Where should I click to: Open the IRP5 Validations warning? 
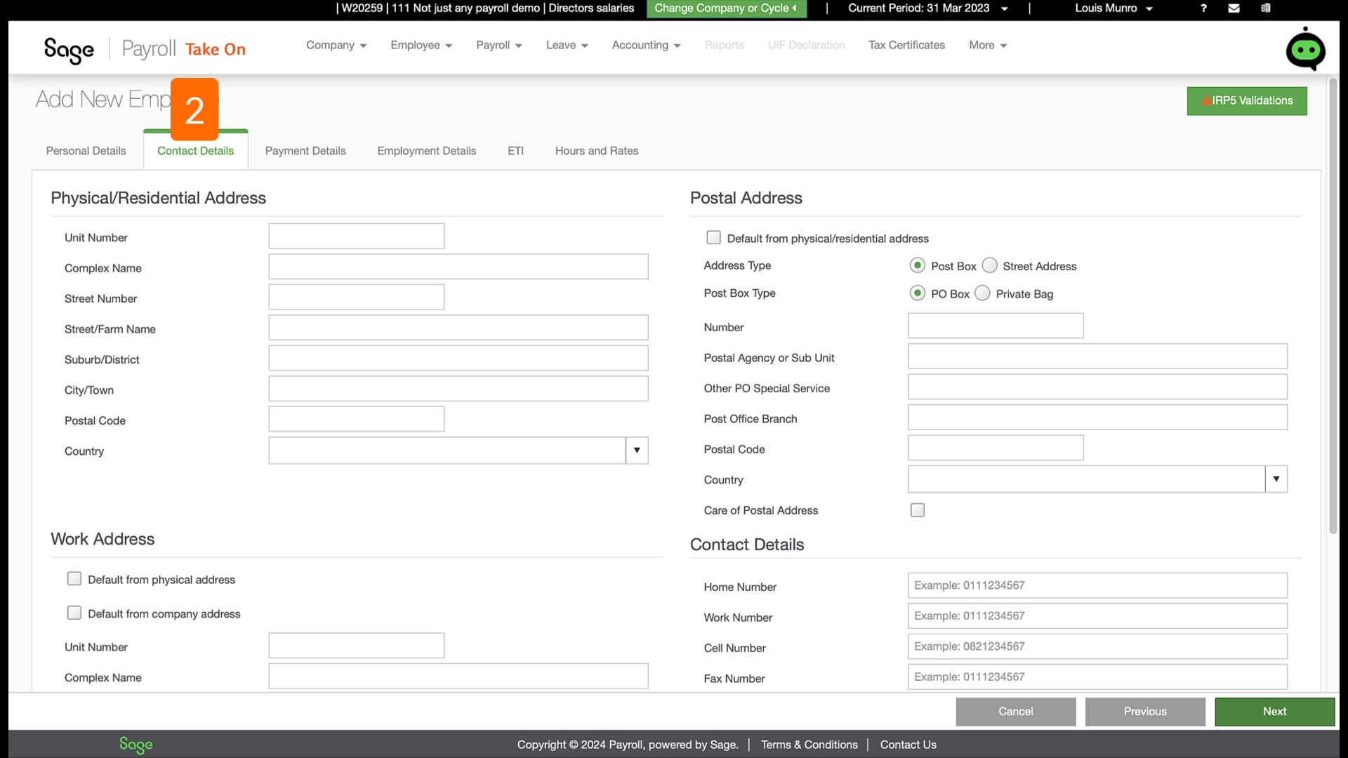tap(1246, 100)
